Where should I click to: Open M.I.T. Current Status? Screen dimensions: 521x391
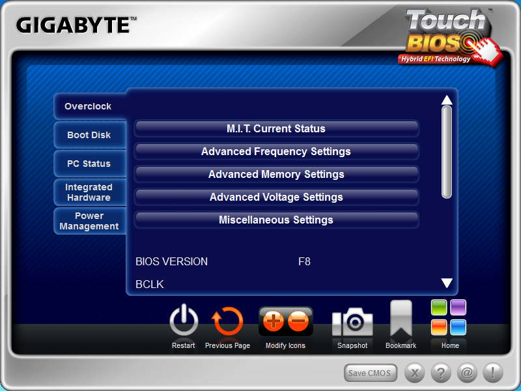pyautogui.click(x=276, y=128)
